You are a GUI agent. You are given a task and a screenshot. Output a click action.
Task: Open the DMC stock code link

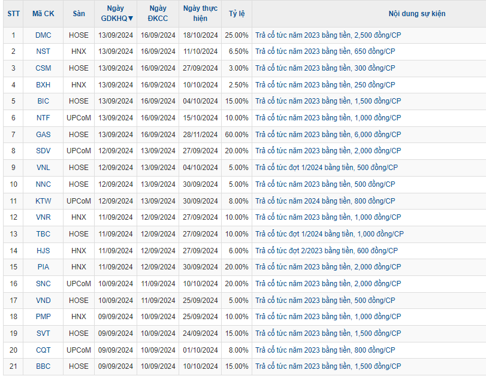tap(43, 35)
